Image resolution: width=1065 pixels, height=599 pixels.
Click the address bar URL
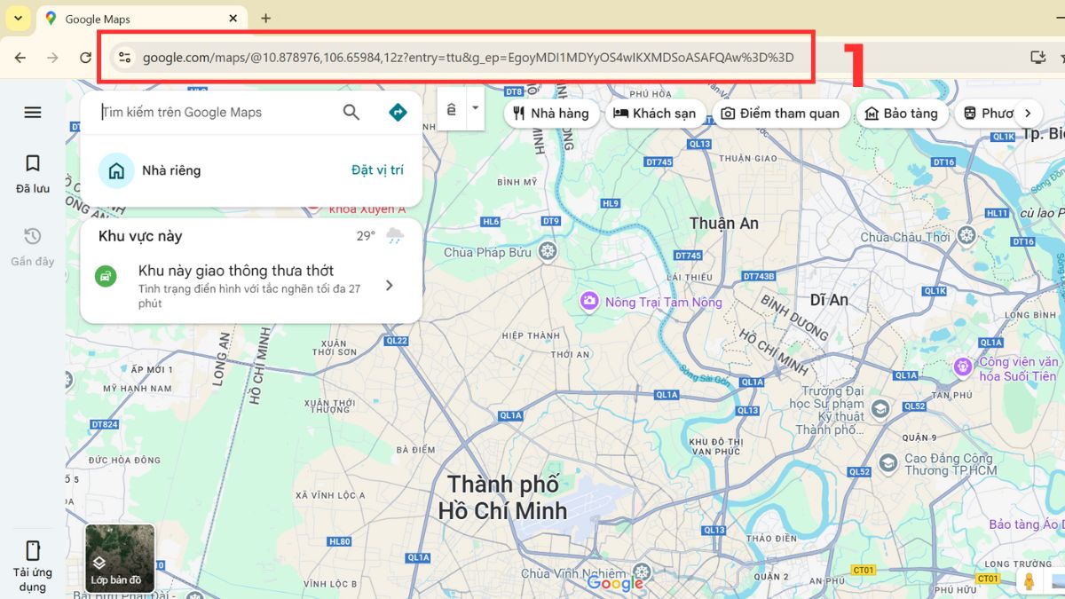pos(468,58)
